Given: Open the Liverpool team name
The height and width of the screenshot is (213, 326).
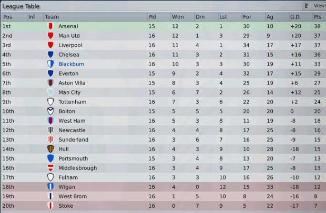Looking at the screenshot, I should 69,45.
